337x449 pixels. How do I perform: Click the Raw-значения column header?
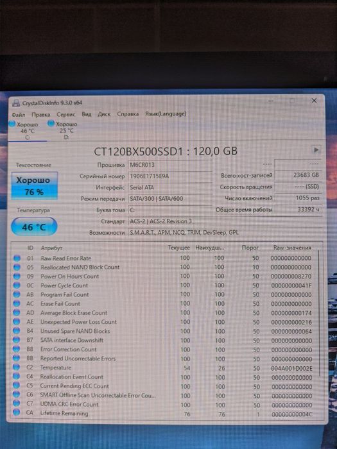click(x=292, y=248)
